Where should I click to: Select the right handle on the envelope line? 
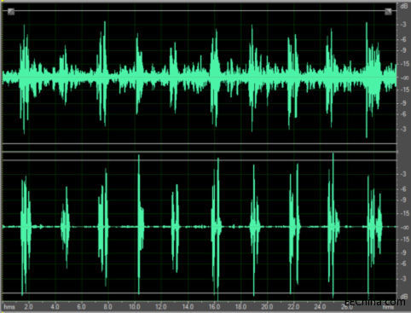tap(388, 12)
